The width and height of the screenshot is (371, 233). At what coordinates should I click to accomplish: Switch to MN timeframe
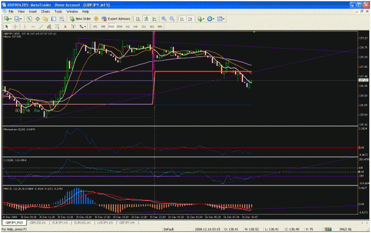(160, 27)
